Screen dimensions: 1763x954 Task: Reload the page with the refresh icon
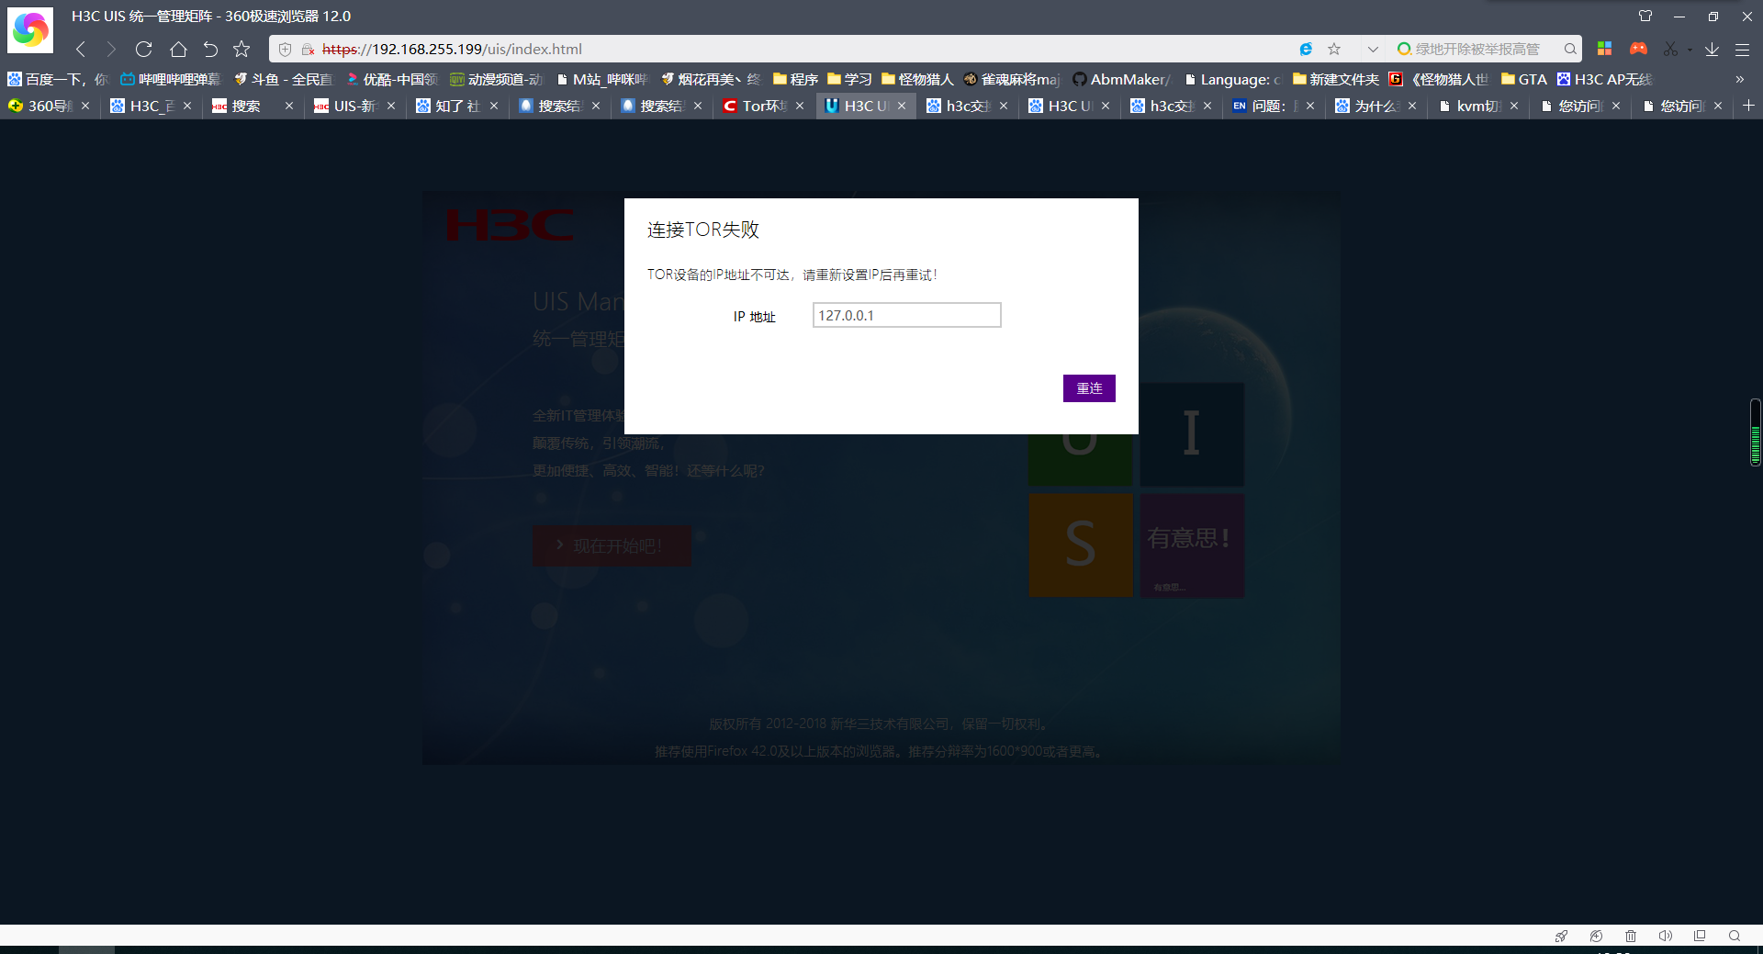[x=144, y=50]
